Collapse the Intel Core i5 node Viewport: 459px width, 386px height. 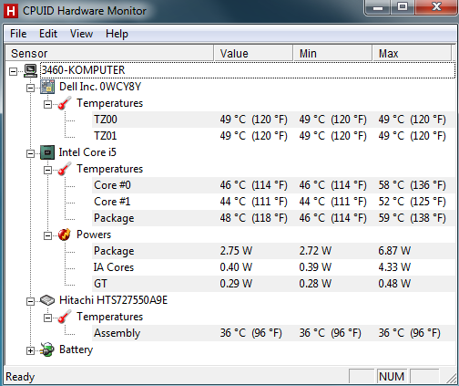click(30, 153)
